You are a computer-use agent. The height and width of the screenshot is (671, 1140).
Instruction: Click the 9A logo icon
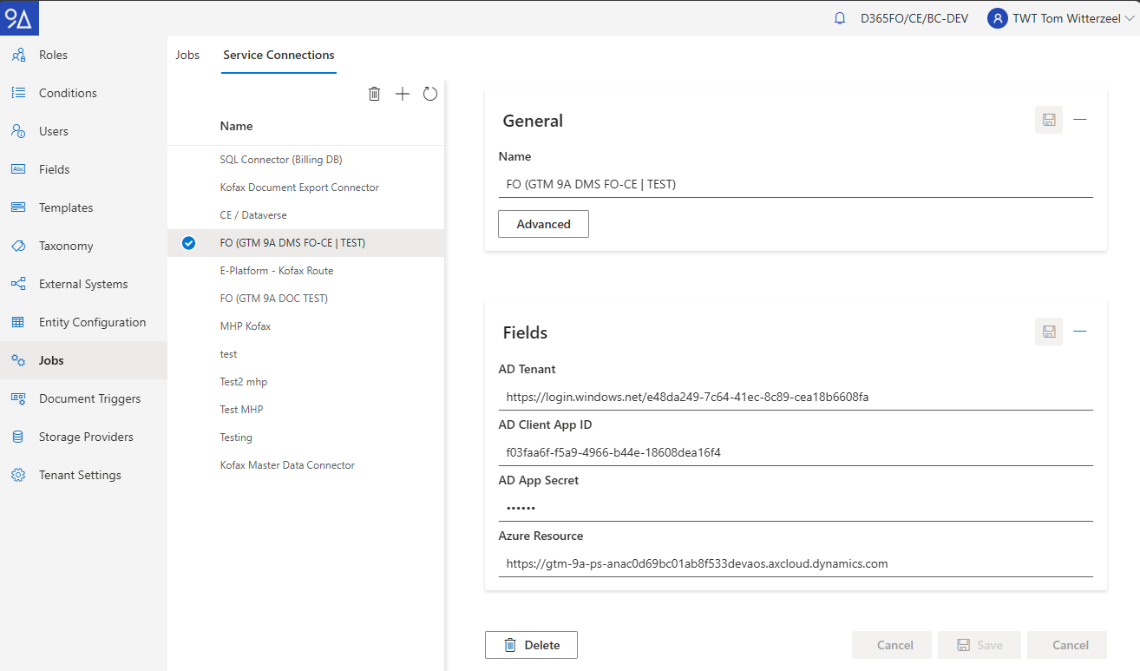tap(19, 17)
